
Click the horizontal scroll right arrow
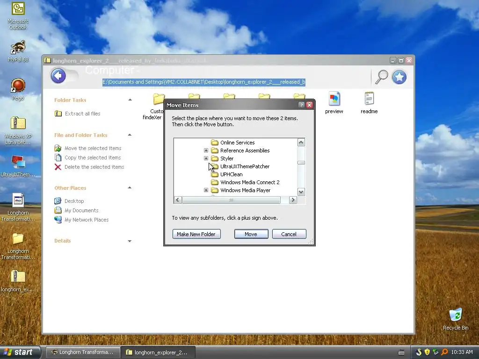point(293,200)
